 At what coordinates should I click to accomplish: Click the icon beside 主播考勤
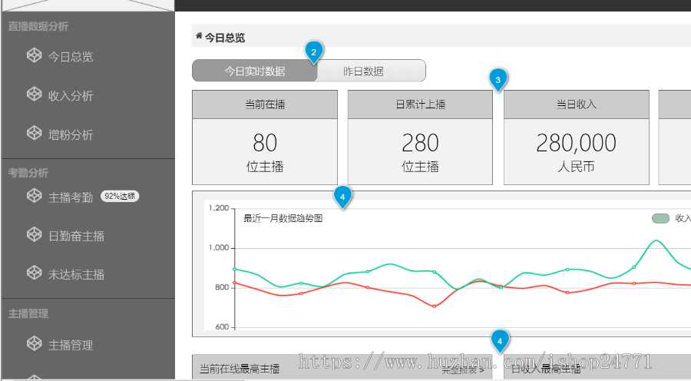click(34, 195)
